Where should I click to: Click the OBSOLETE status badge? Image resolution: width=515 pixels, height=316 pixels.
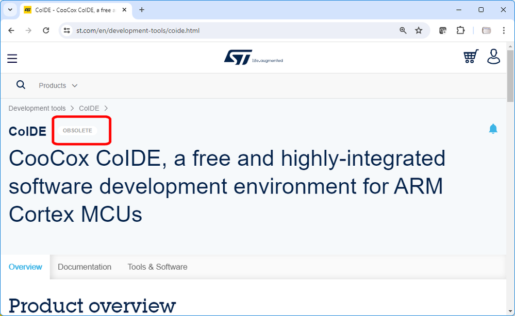coord(77,130)
